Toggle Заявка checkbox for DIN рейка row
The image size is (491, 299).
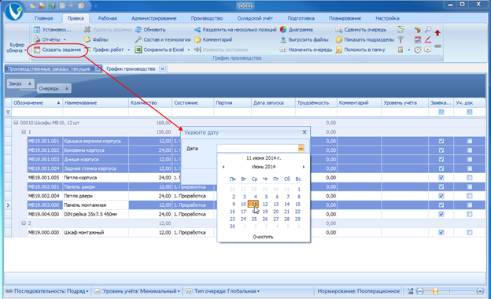(441, 215)
